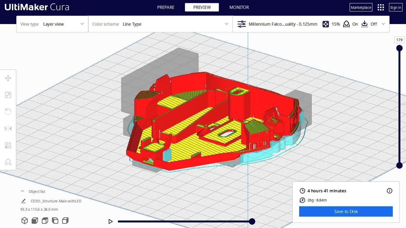Select the Mirror tool in left toolbar
This screenshot has width=406, height=228.
[8, 128]
